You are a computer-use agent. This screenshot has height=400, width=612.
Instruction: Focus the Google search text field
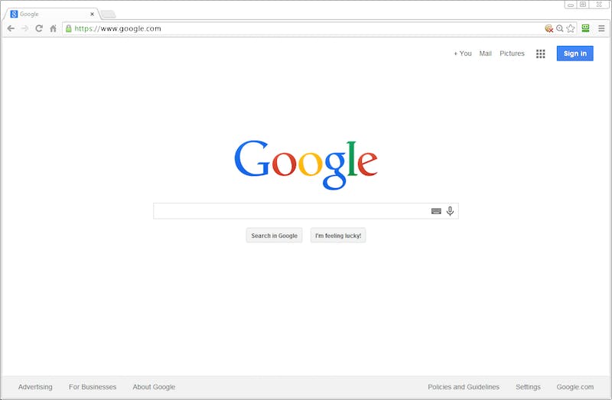tap(292, 211)
